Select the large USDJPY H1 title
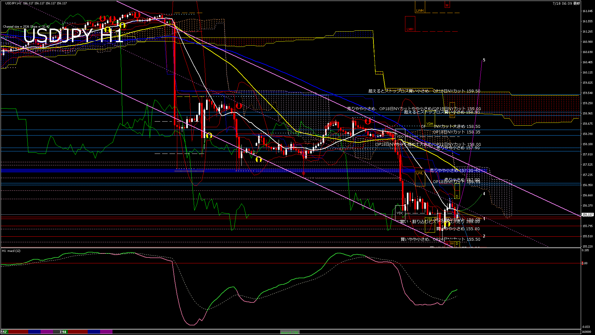Screen dimensions: 595x335 point(73,36)
